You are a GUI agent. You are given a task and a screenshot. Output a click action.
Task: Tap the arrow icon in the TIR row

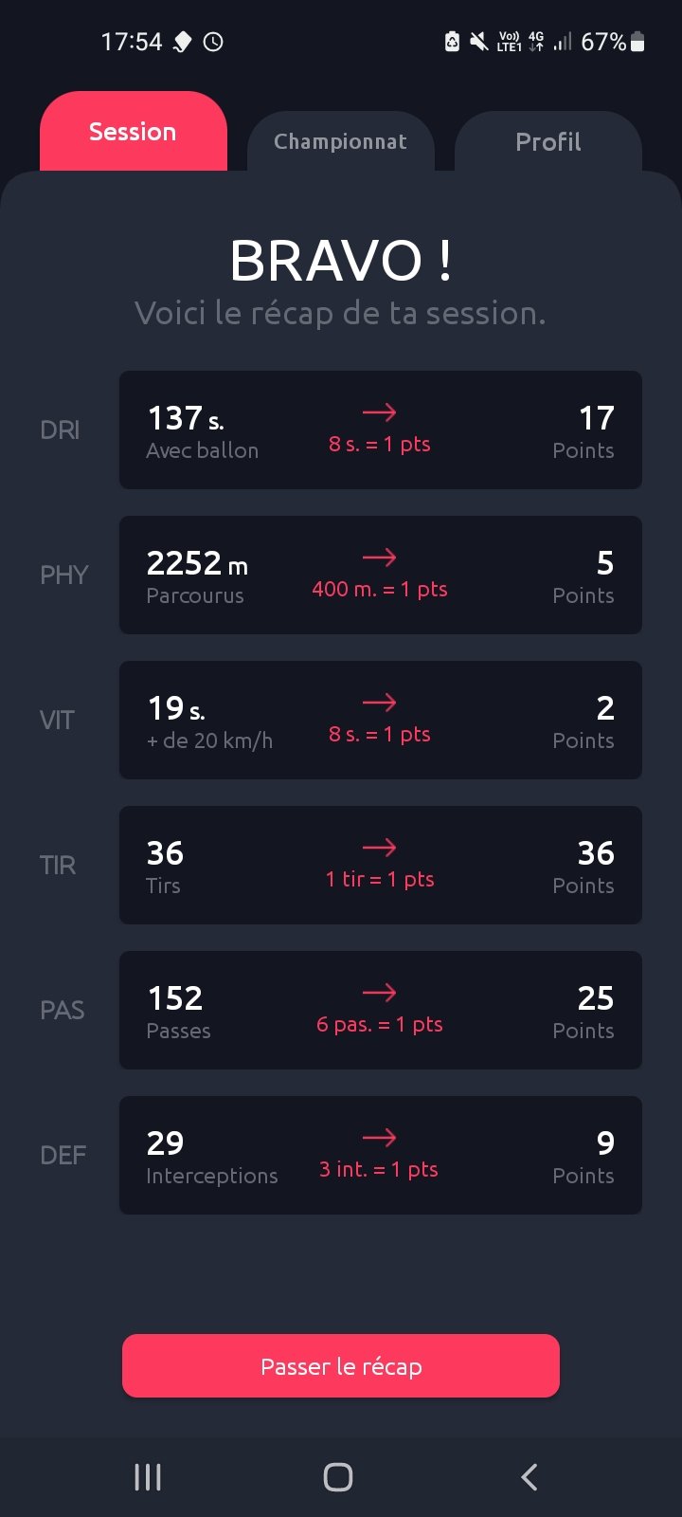(379, 848)
